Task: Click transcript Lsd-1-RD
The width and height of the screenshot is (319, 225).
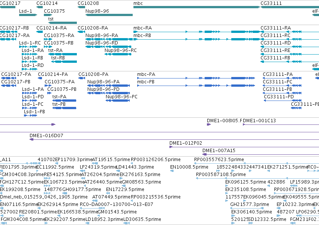Action: [x=30, y=69]
